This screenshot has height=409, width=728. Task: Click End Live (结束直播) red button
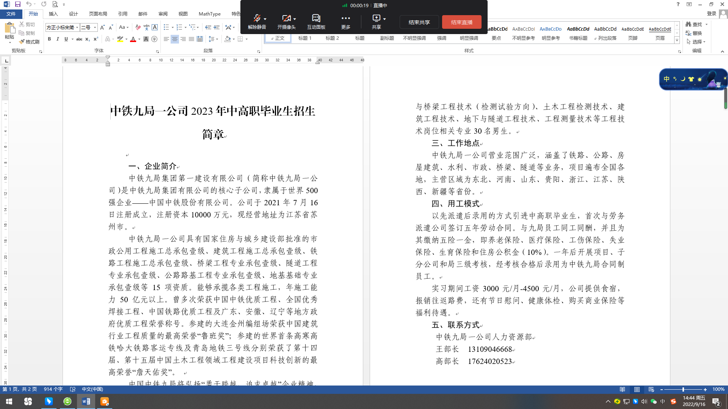462,22
